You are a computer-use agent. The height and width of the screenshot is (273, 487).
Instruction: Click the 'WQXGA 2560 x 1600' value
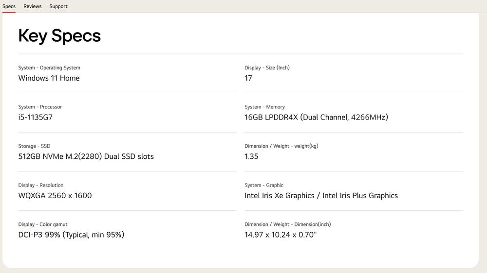coord(55,196)
